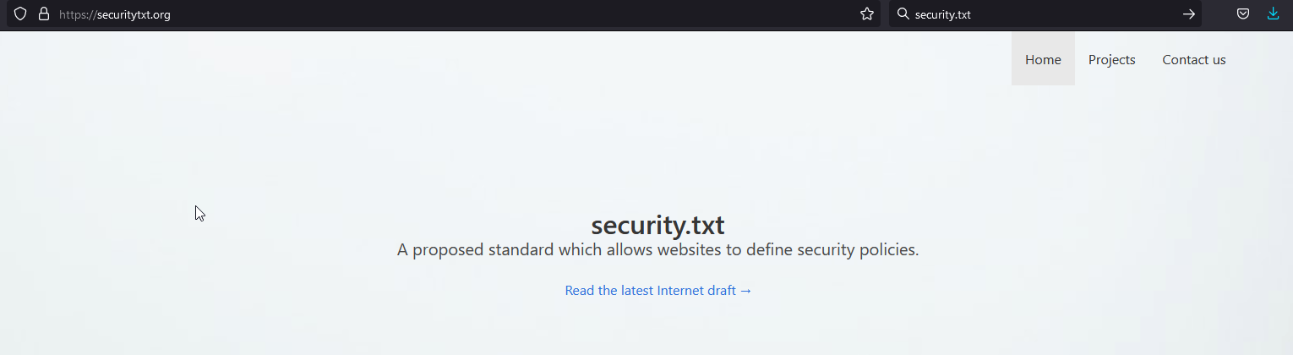The image size is (1293, 355).
Task: Click the proposed standard subtitle text
Action: 657,250
